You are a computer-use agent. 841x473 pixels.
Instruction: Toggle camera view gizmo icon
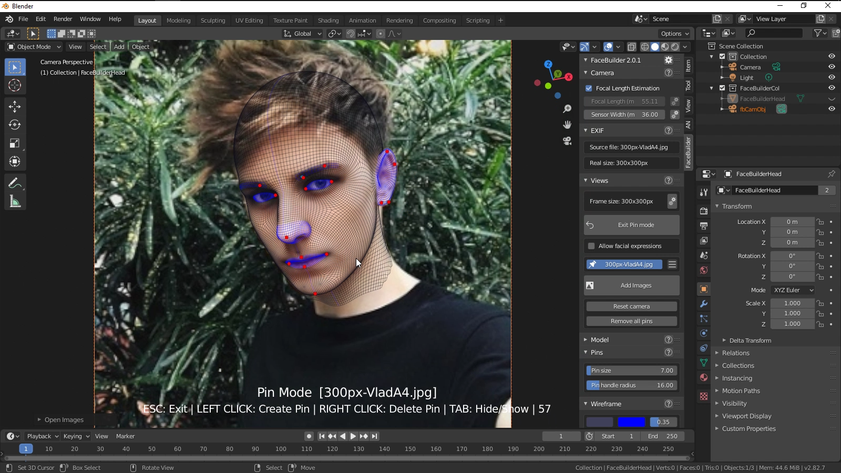coord(567,141)
